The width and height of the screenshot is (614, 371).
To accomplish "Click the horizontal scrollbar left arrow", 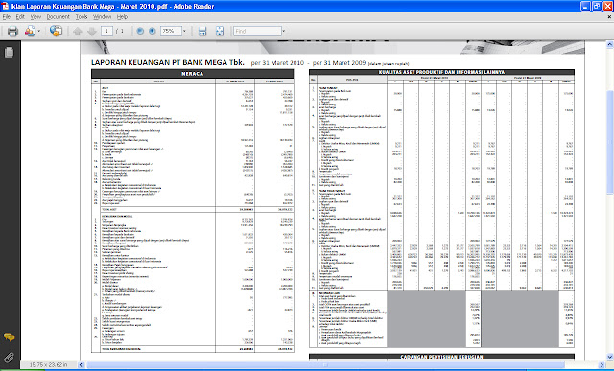I will tap(81, 364).
